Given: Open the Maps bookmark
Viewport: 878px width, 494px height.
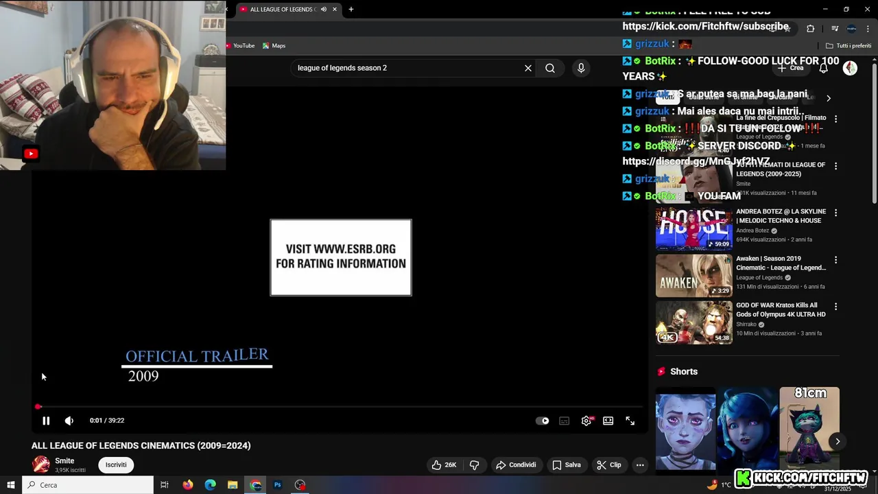Looking at the screenshot, I should coord(274,45).
